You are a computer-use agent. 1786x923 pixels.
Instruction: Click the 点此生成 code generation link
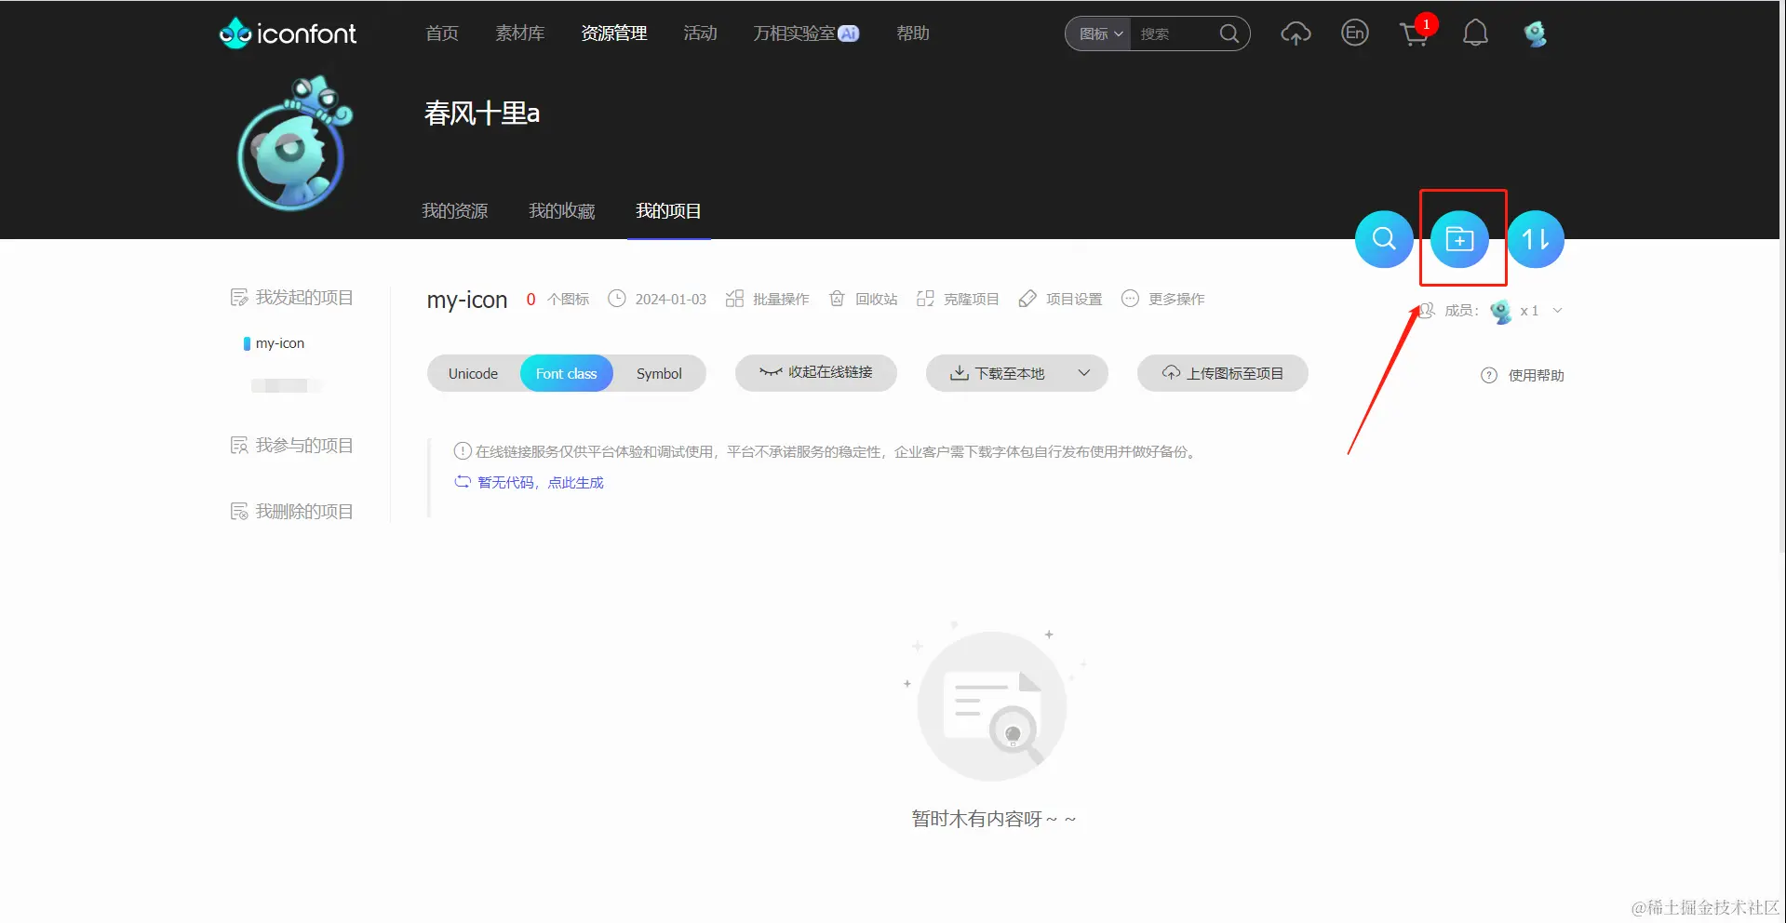[x=574, y=482]
